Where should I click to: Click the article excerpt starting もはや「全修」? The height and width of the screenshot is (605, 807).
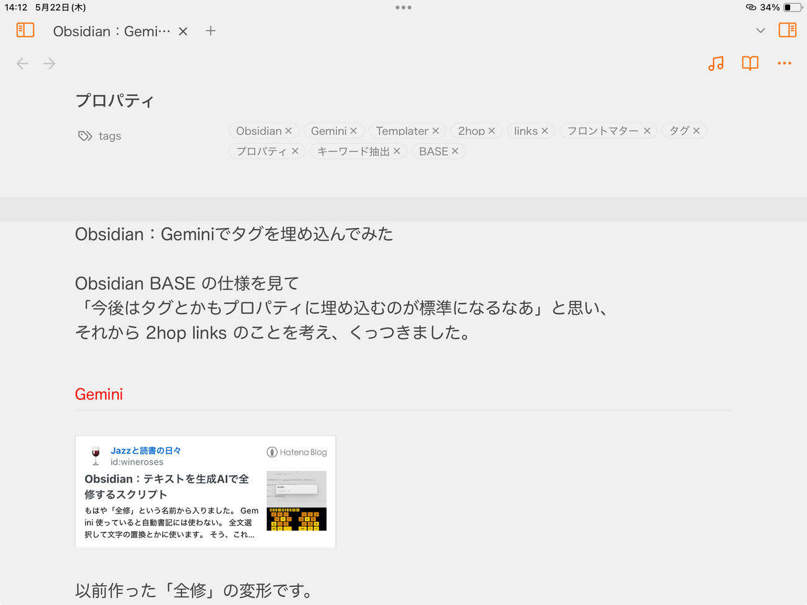(x=172, y=522)
